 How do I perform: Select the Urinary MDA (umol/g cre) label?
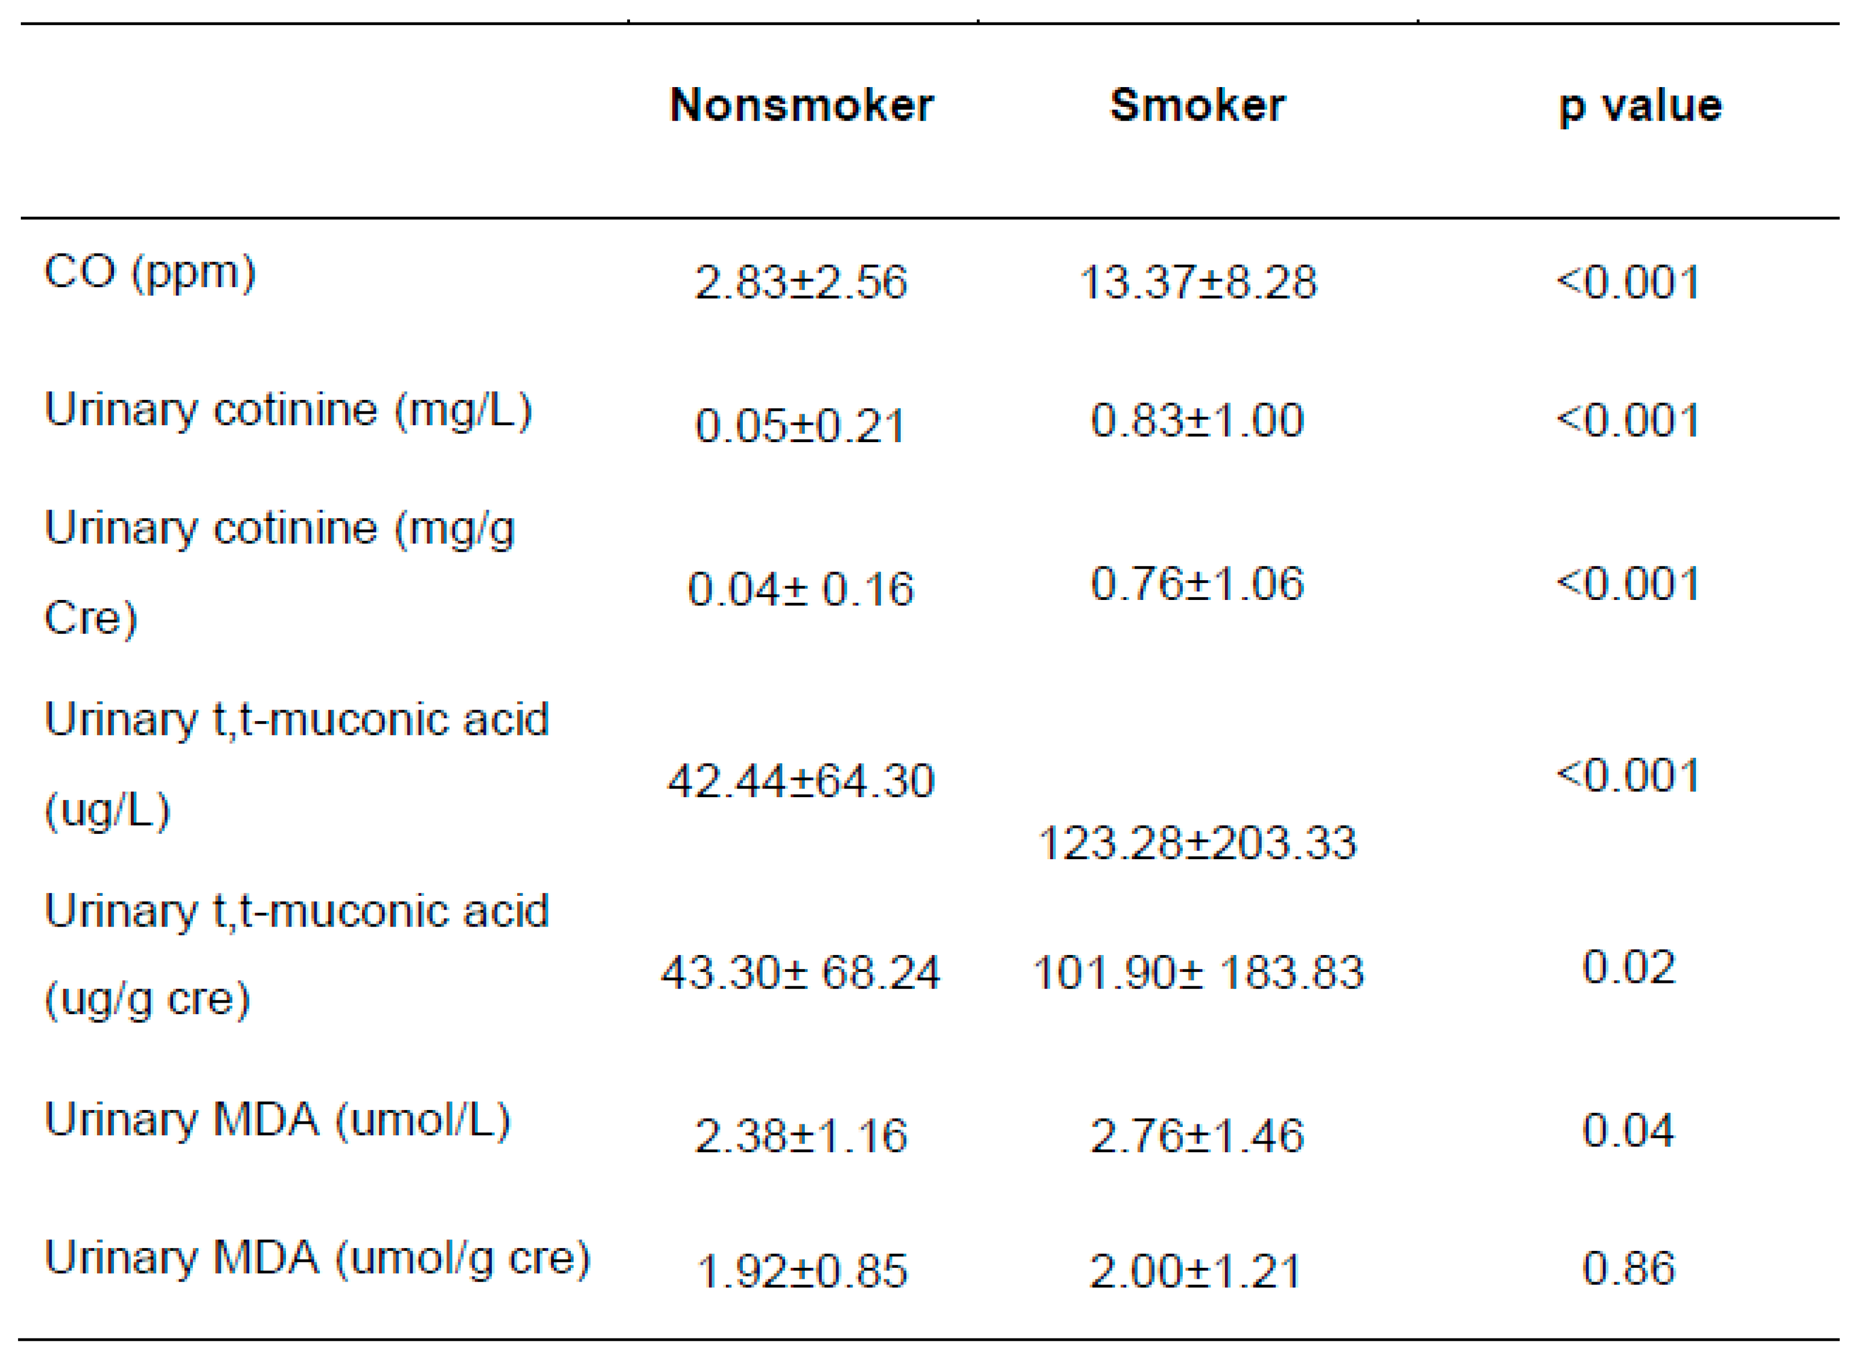tap(317, 1258)
